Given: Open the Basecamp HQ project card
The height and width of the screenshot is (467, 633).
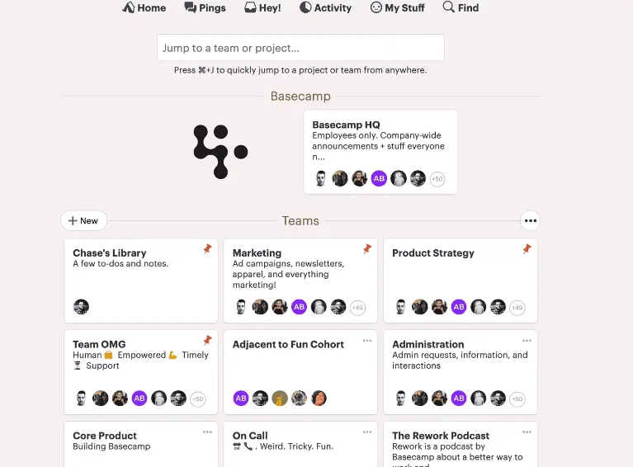Looking at the screenshot, I should [380, 152].
